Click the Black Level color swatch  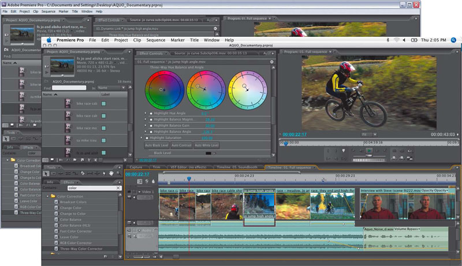[208, 153]
